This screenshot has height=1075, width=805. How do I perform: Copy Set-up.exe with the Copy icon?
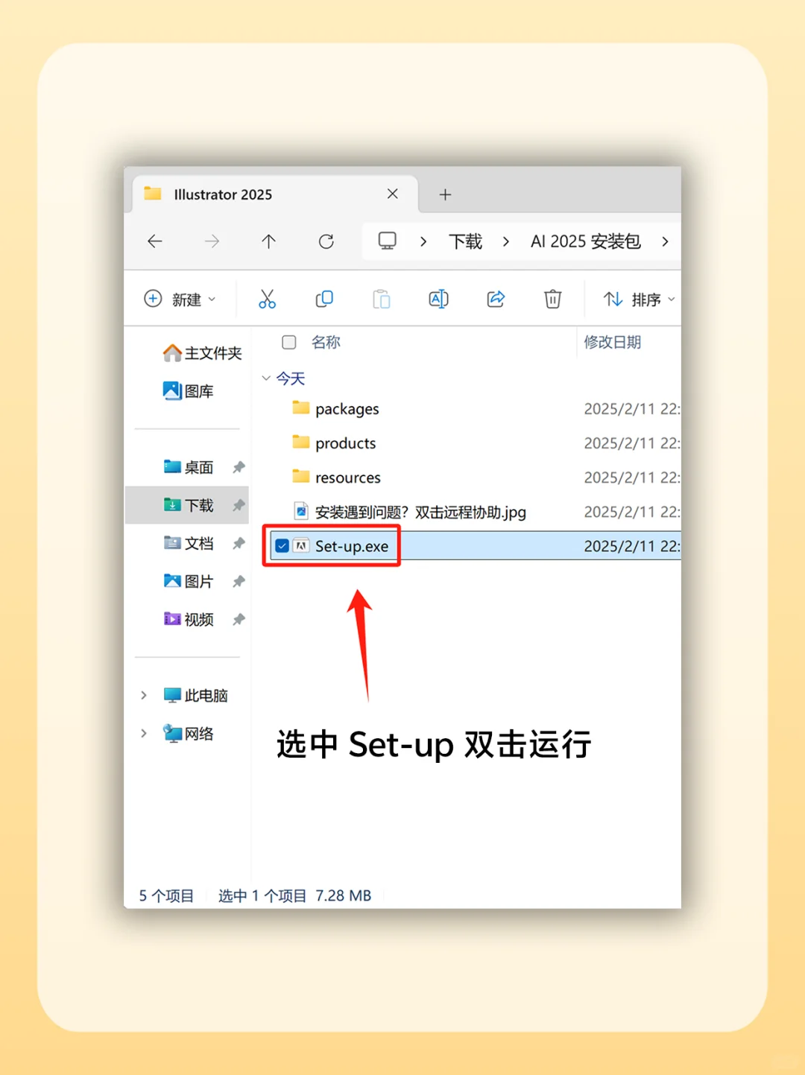tap(324, 299)
